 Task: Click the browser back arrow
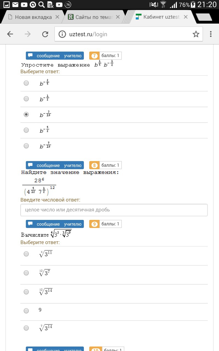pyautogui.click(x=10, y=34)
